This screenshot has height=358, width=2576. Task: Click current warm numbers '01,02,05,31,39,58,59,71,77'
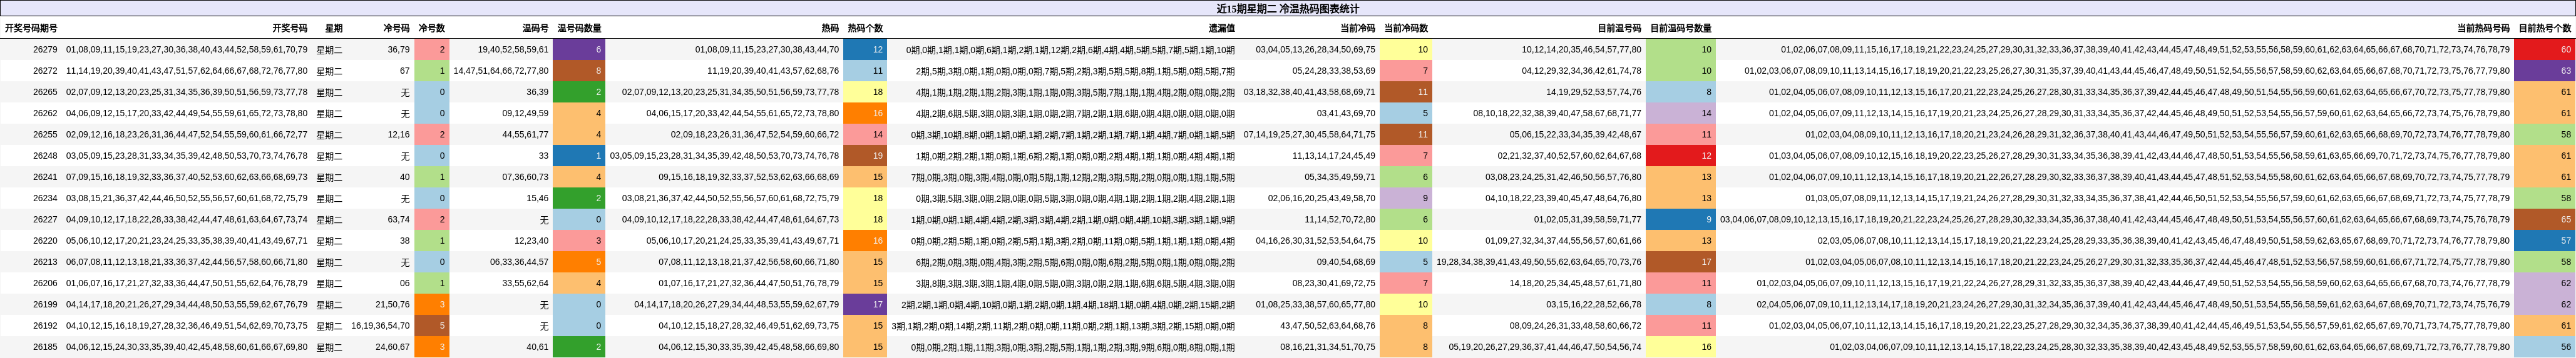(x=1587, y=219)
